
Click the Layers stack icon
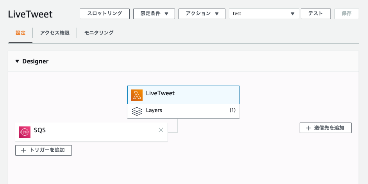[x=137, y=111]
